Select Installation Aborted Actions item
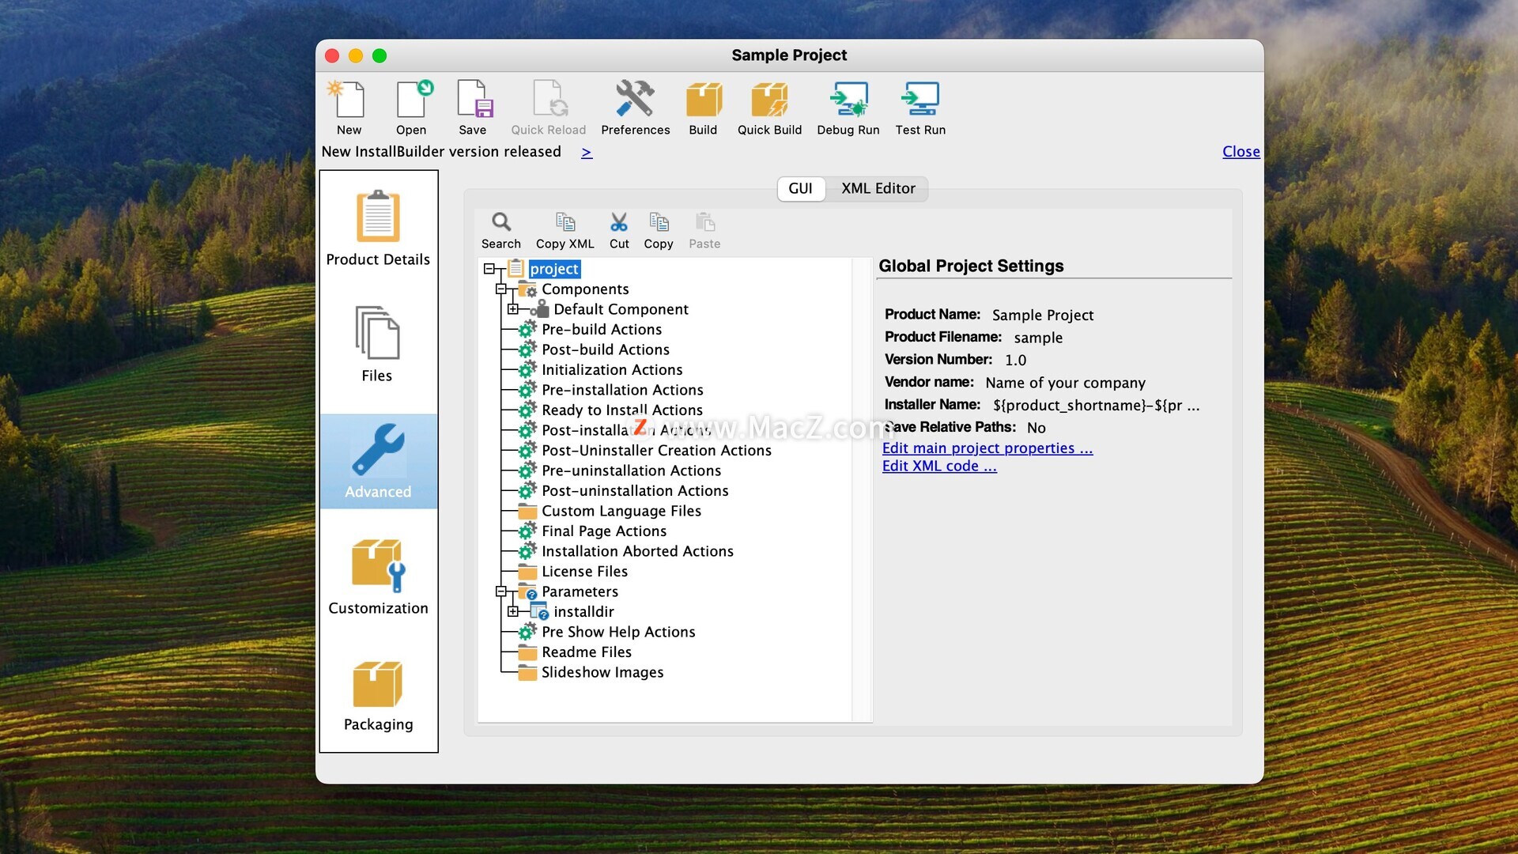 pos(637,551)
